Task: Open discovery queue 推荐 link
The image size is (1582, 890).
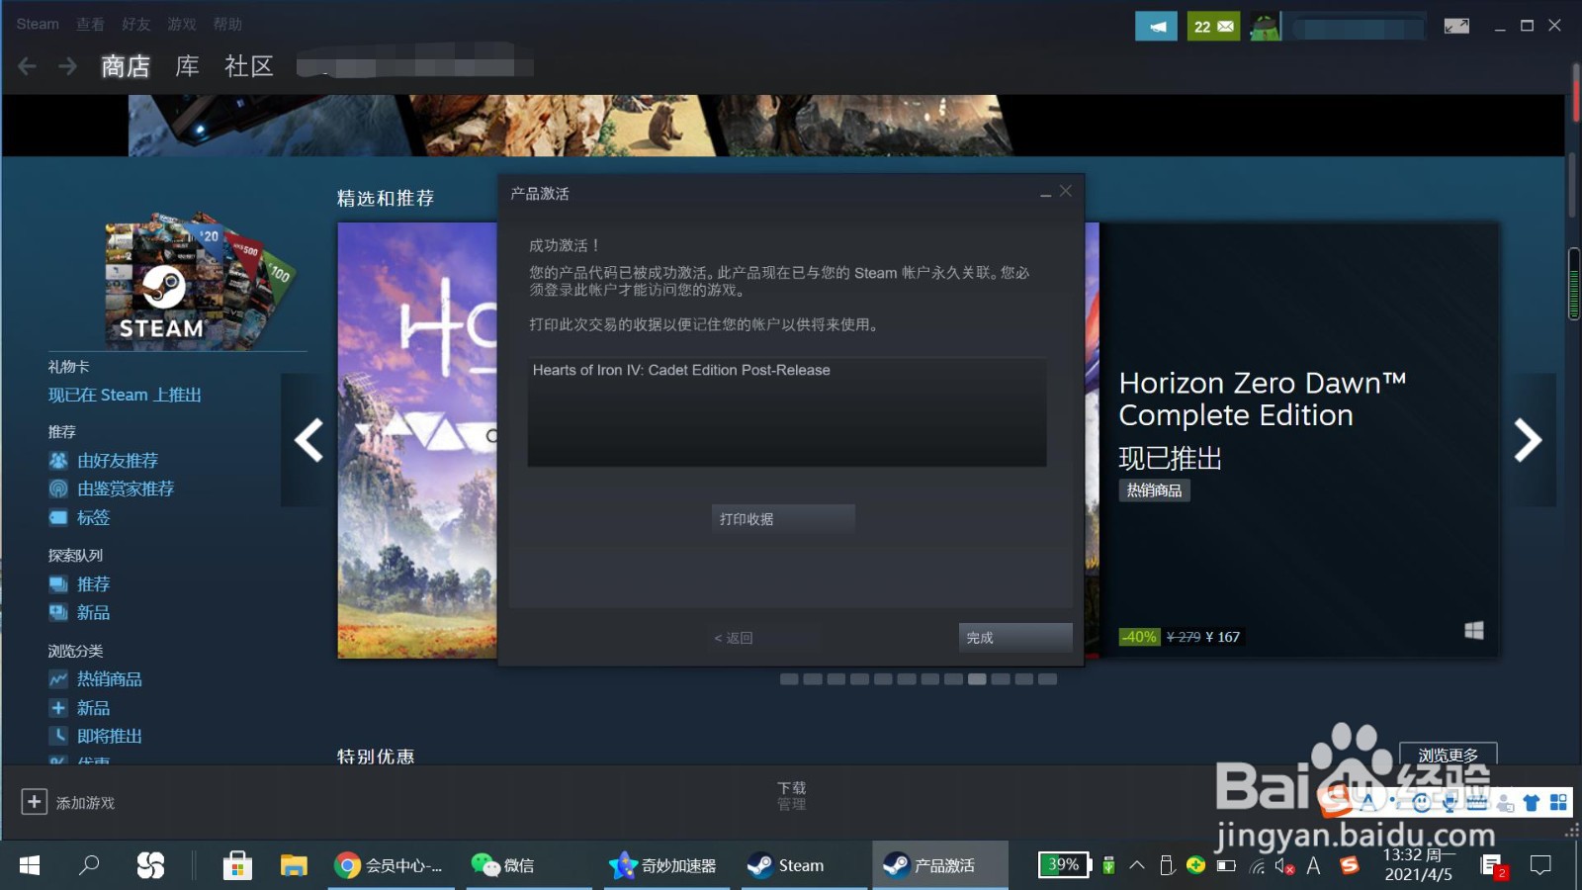Action: click(x=94, y=584)
